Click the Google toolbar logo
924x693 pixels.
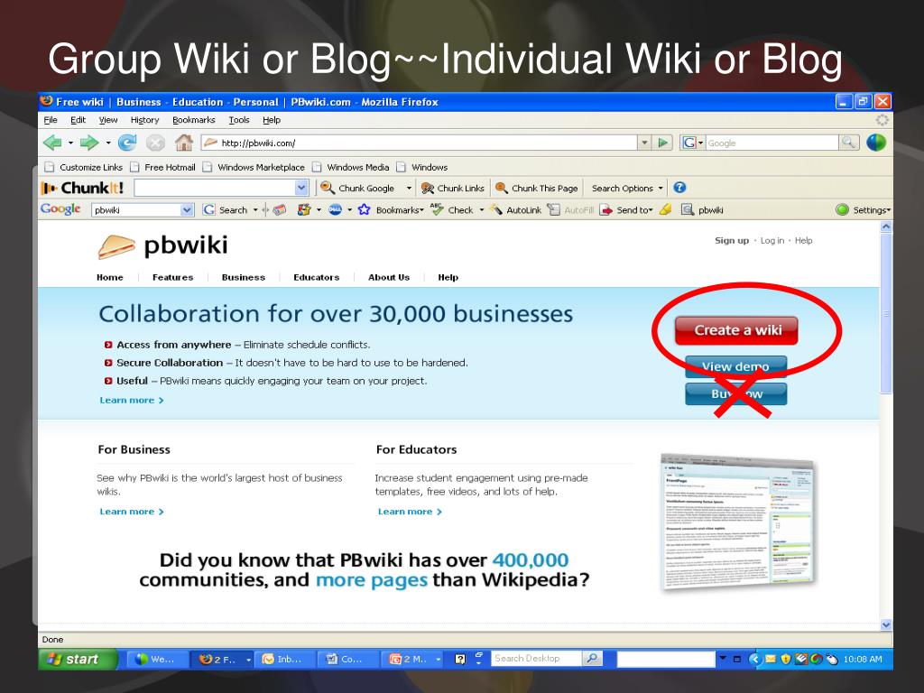click(60, 209)
